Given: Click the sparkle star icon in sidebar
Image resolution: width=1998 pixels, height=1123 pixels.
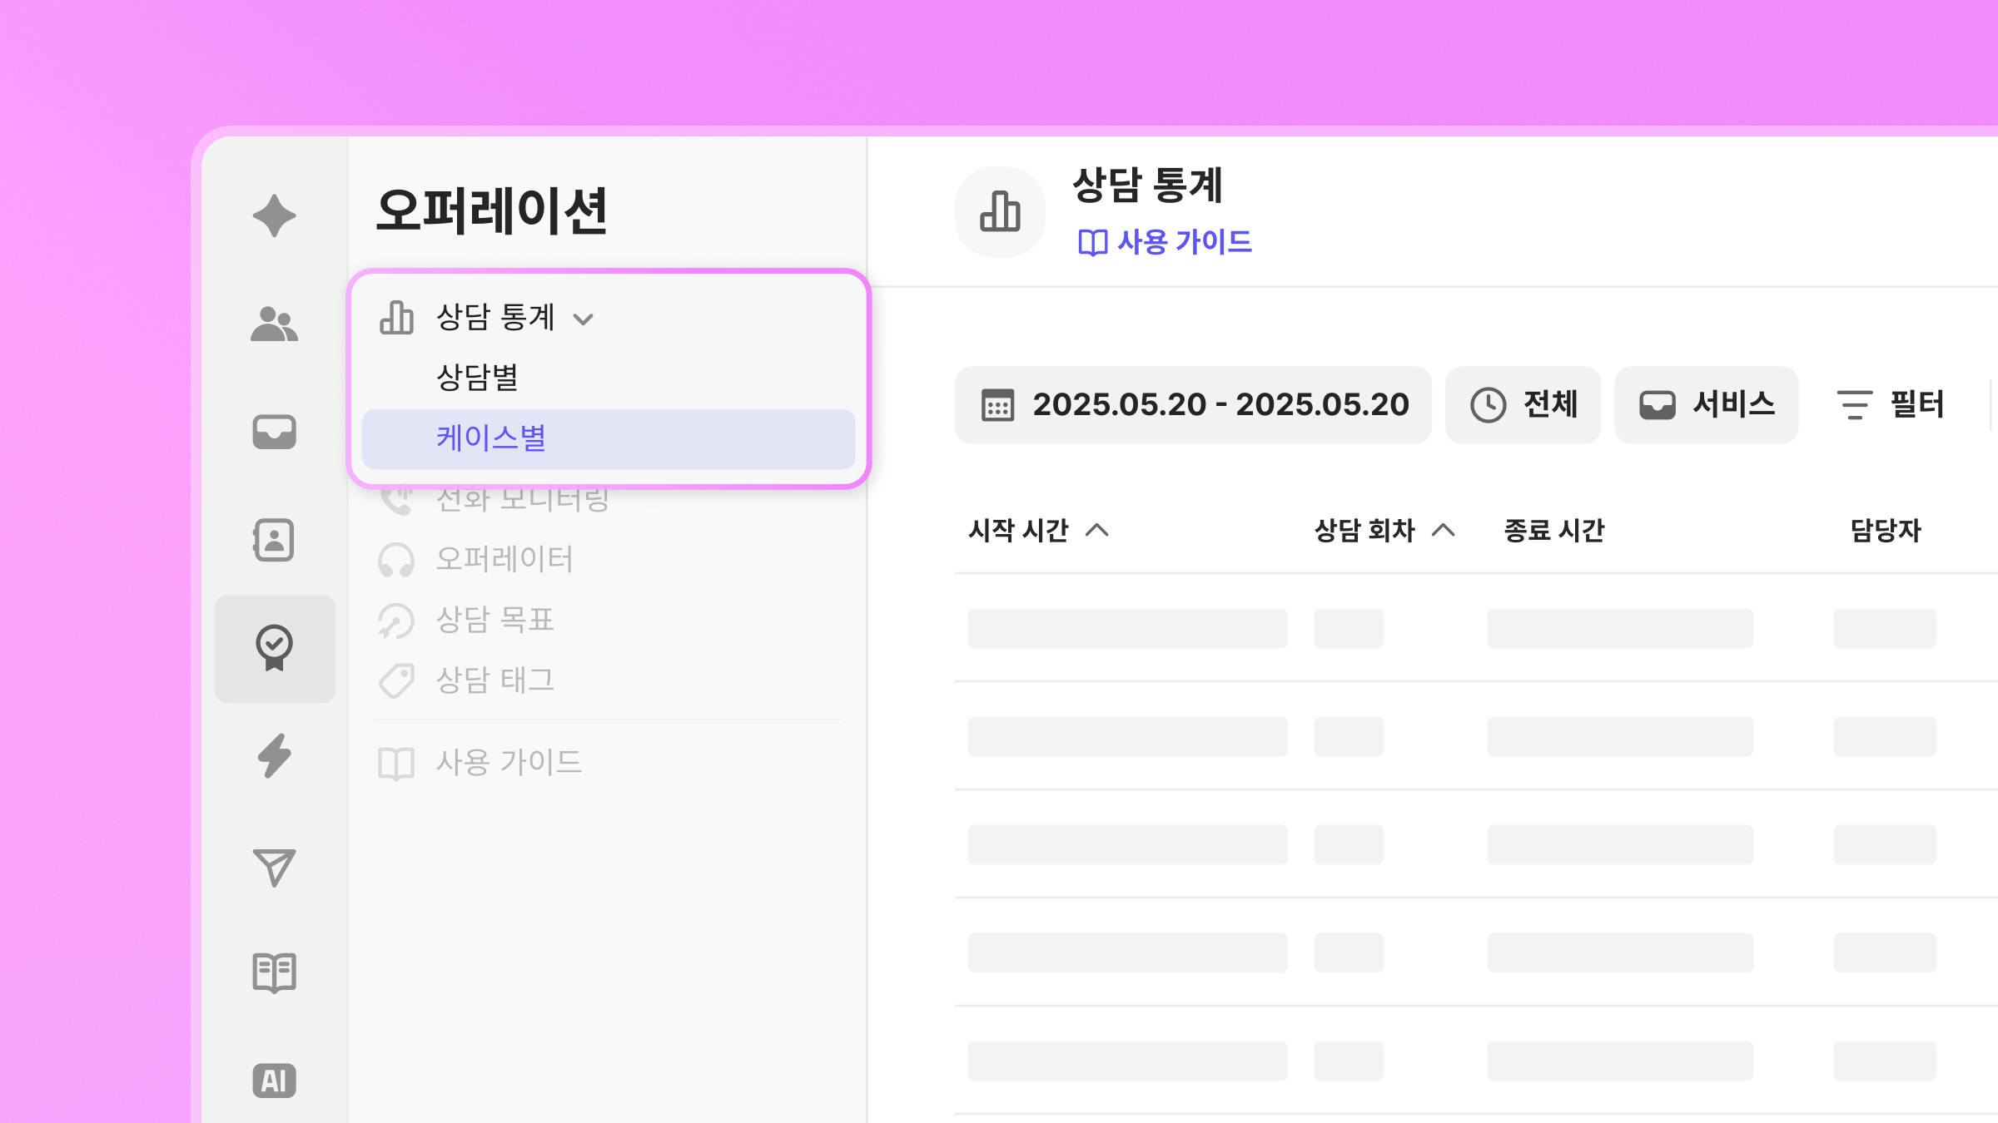Looking at the screenshot, I should tap(274, 215).
